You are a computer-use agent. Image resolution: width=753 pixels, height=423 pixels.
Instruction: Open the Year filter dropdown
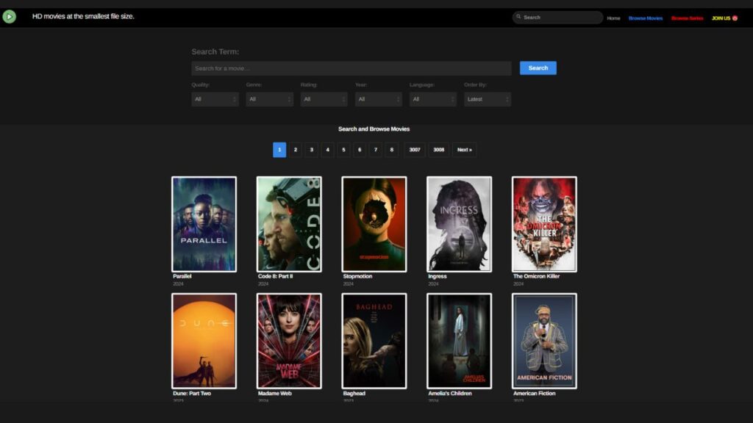point(377,99)
